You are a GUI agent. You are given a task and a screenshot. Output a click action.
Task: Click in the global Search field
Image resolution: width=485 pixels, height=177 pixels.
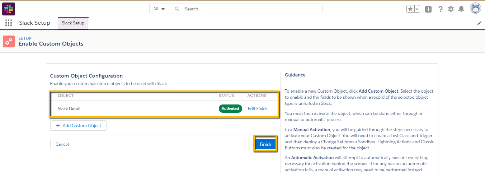pyautogui.click(x=248, y=9)
